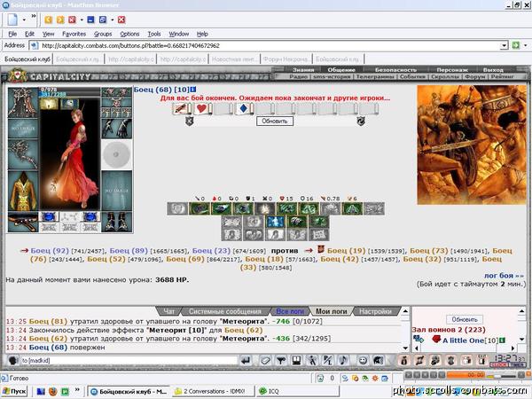The height and width of the screenshot is (399, 532).
Task: Select the Мои логи tab
Action: tap(331, 311)
